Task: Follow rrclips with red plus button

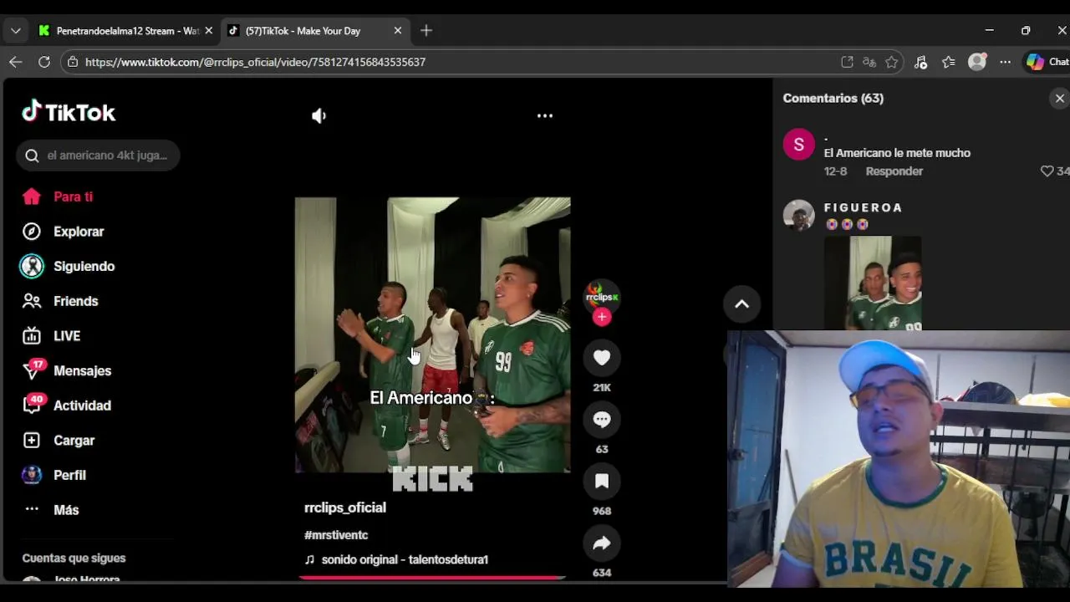Action: tap(602, 317)
